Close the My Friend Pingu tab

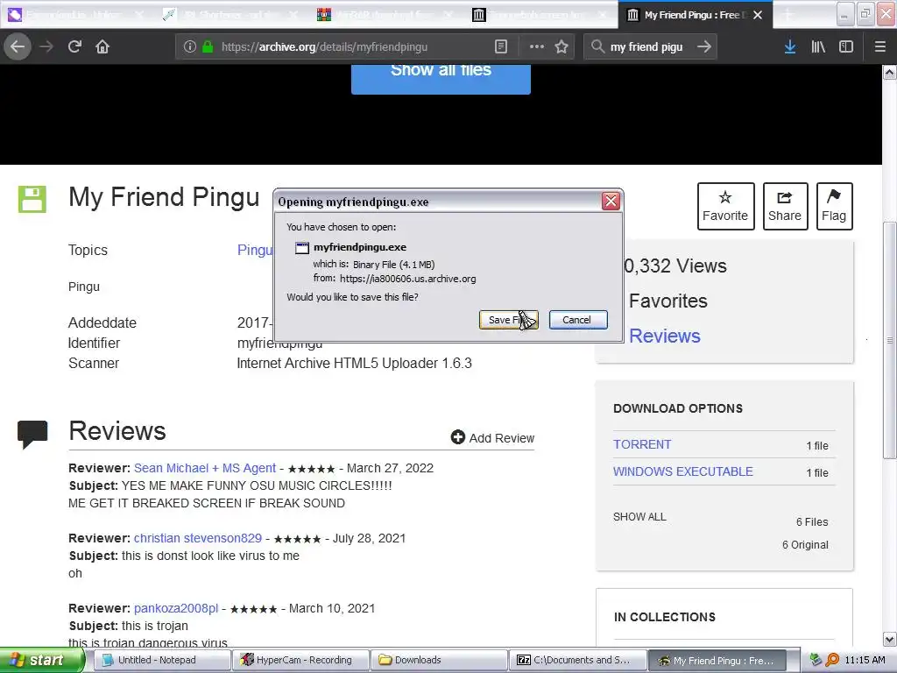coord(758,15)
